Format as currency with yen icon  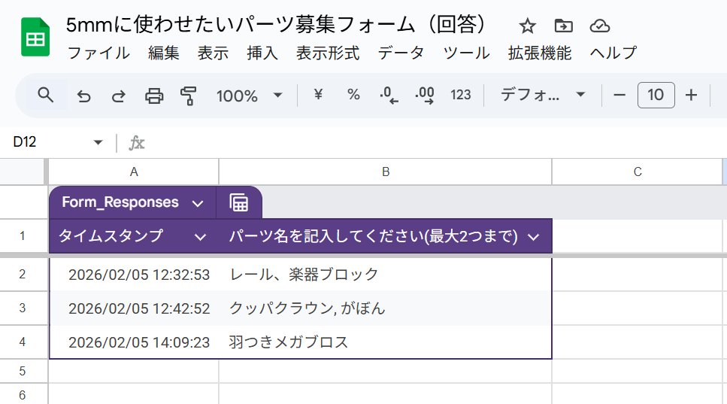point(318,95)
